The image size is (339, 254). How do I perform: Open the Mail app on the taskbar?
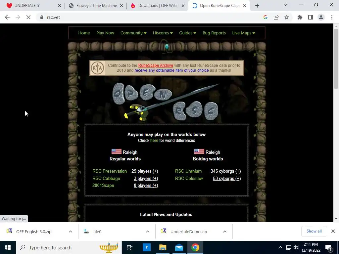(x=179, y=247)
